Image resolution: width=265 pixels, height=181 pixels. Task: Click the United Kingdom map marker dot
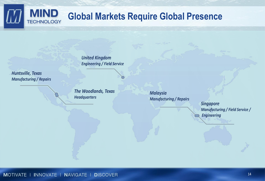pos(123,77)
